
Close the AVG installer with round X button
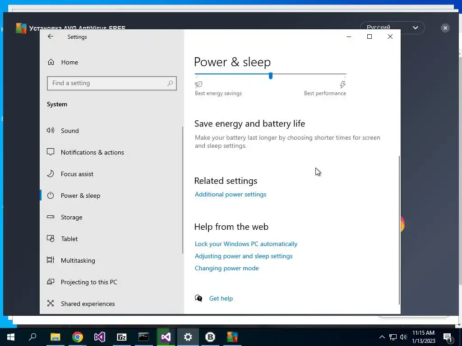pos(445,28)
